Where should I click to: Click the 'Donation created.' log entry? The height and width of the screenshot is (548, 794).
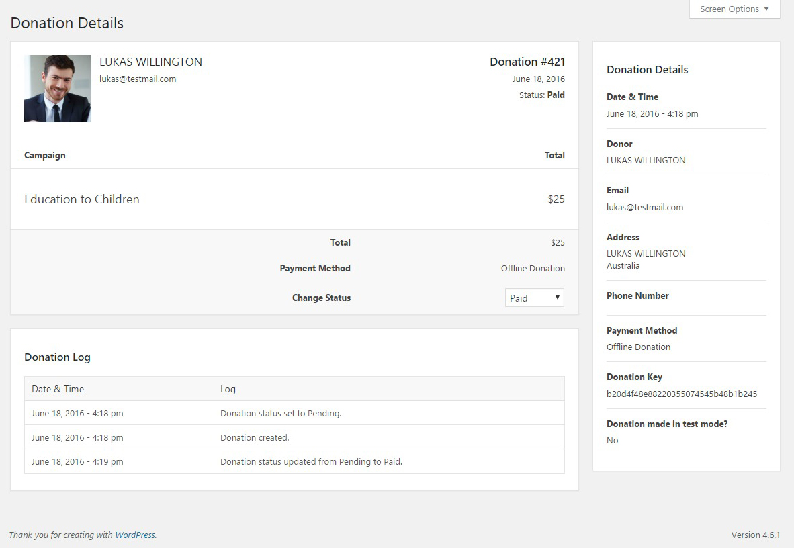coord(255,438)
